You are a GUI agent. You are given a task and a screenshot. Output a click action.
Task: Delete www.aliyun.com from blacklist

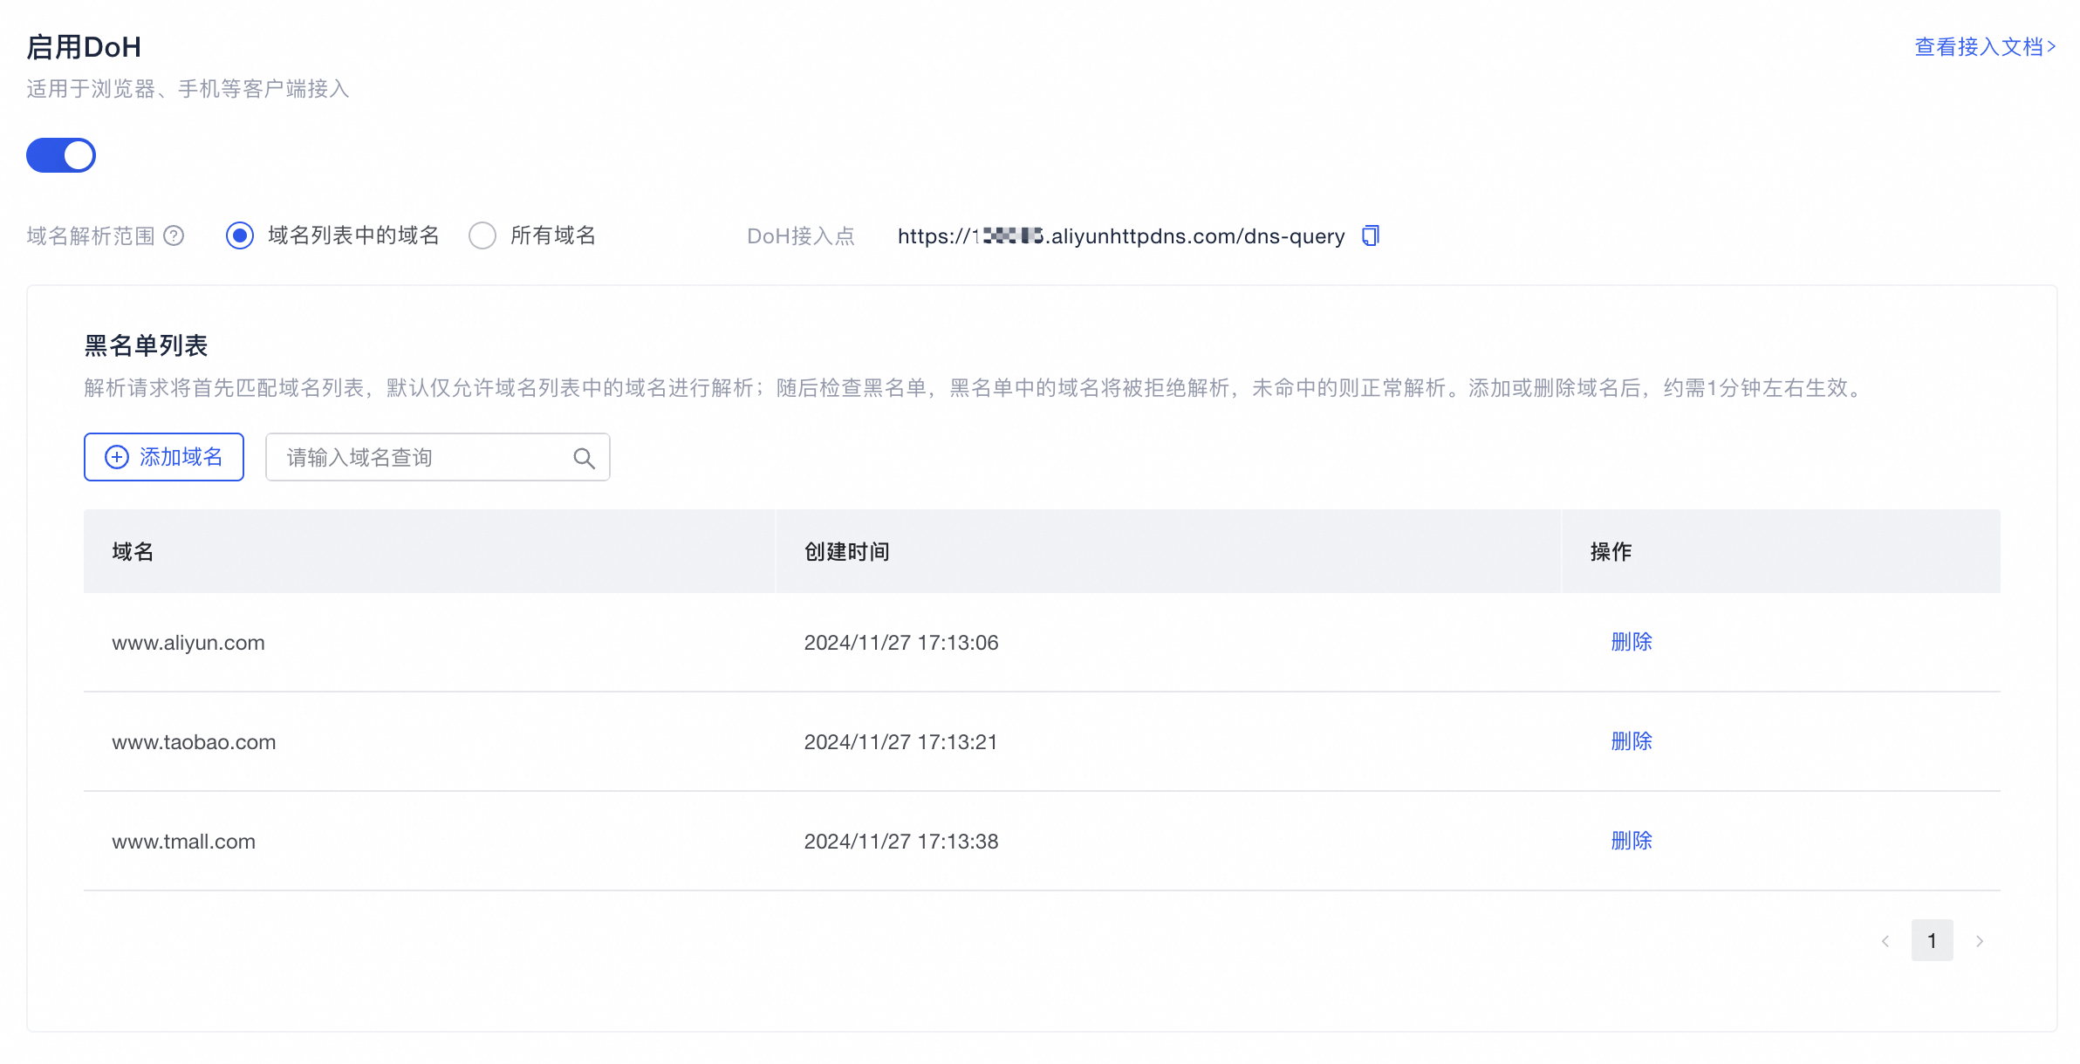pyautogui.click(x=1631, y=642)
